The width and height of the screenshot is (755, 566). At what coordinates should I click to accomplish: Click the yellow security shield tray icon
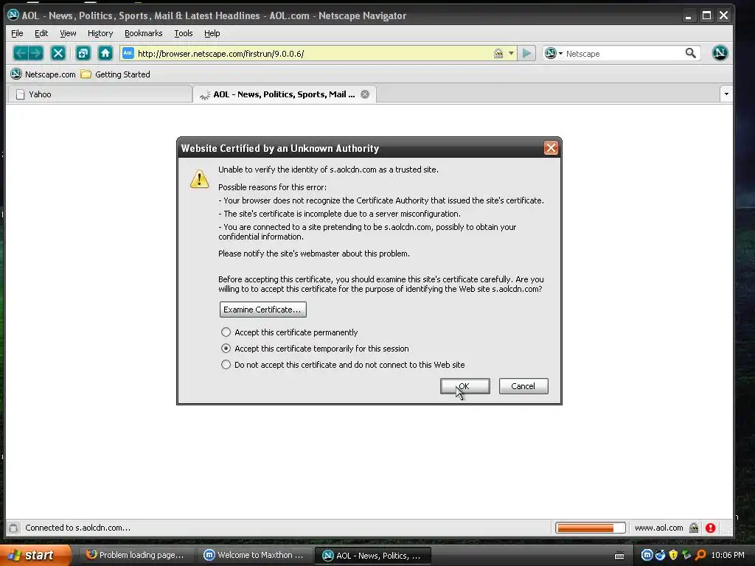coord(673,555)
